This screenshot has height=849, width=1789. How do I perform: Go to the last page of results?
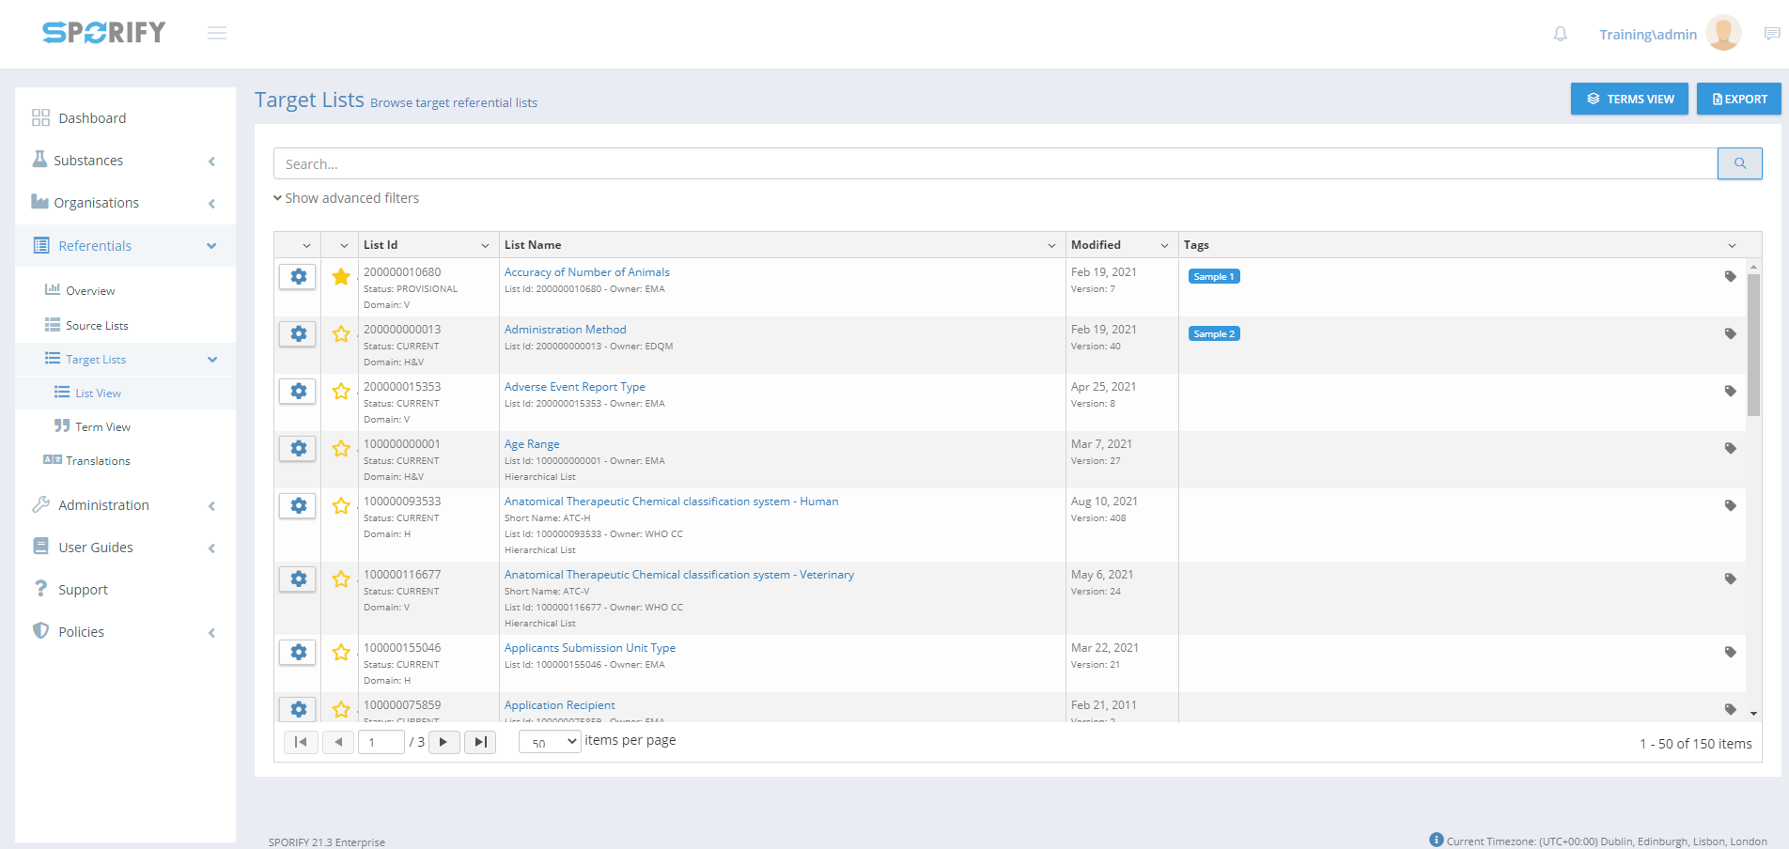[480, 742]
